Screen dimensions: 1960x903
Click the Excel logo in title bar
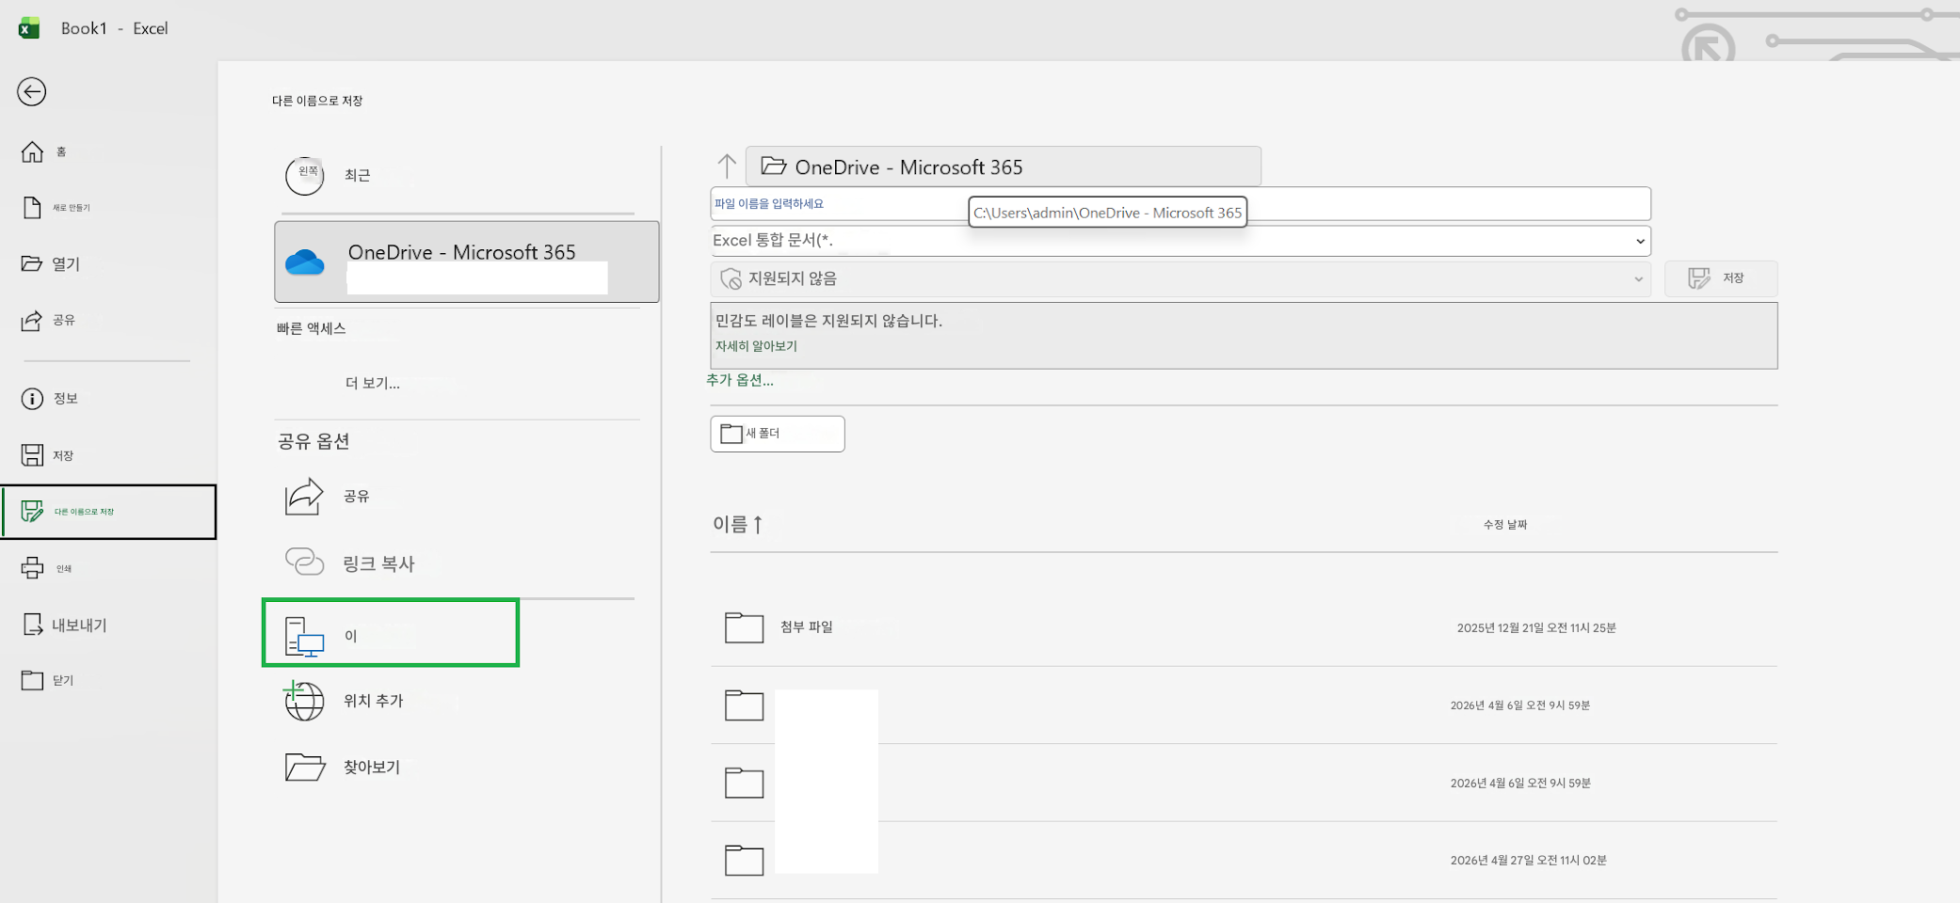tap(29, 28)
